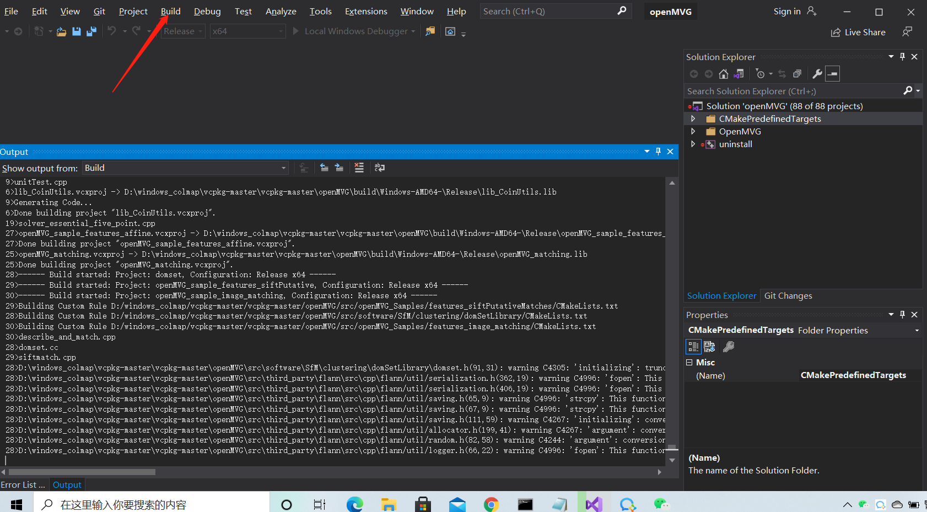The width and height of the screenshot is (927, 512).
Task: Click Clear All output icon
Action: point(359,168)
